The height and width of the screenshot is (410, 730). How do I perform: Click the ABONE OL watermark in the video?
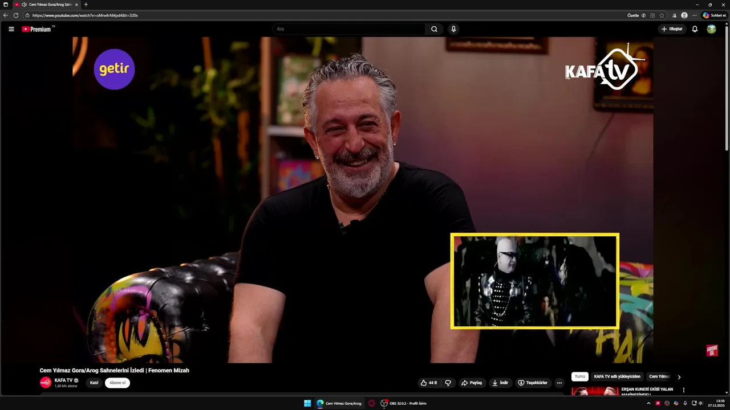coord(712,350)
